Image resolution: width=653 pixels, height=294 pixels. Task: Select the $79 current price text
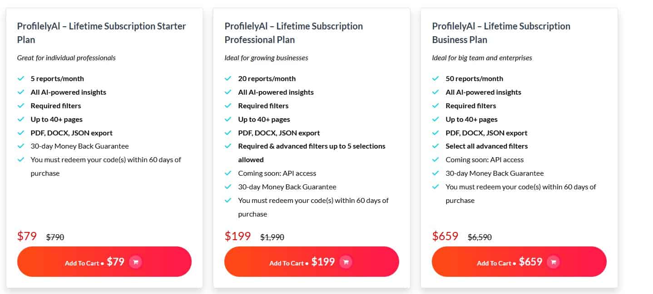click(x=26, y=236)
